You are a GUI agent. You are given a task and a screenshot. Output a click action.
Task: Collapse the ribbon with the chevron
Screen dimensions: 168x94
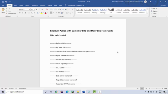click(166, 16)
